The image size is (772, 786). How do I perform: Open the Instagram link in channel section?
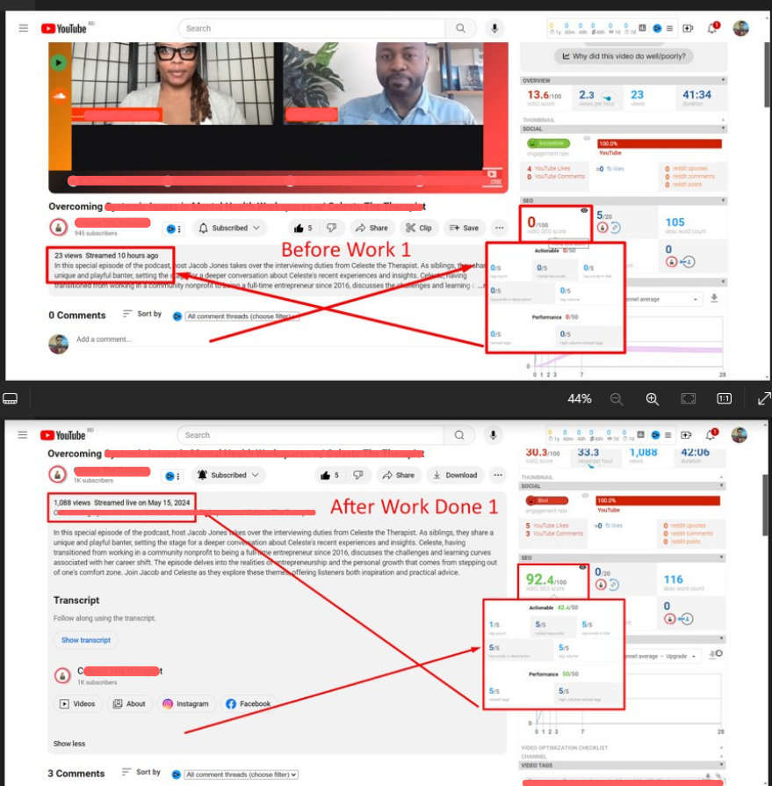click(184, 703)
